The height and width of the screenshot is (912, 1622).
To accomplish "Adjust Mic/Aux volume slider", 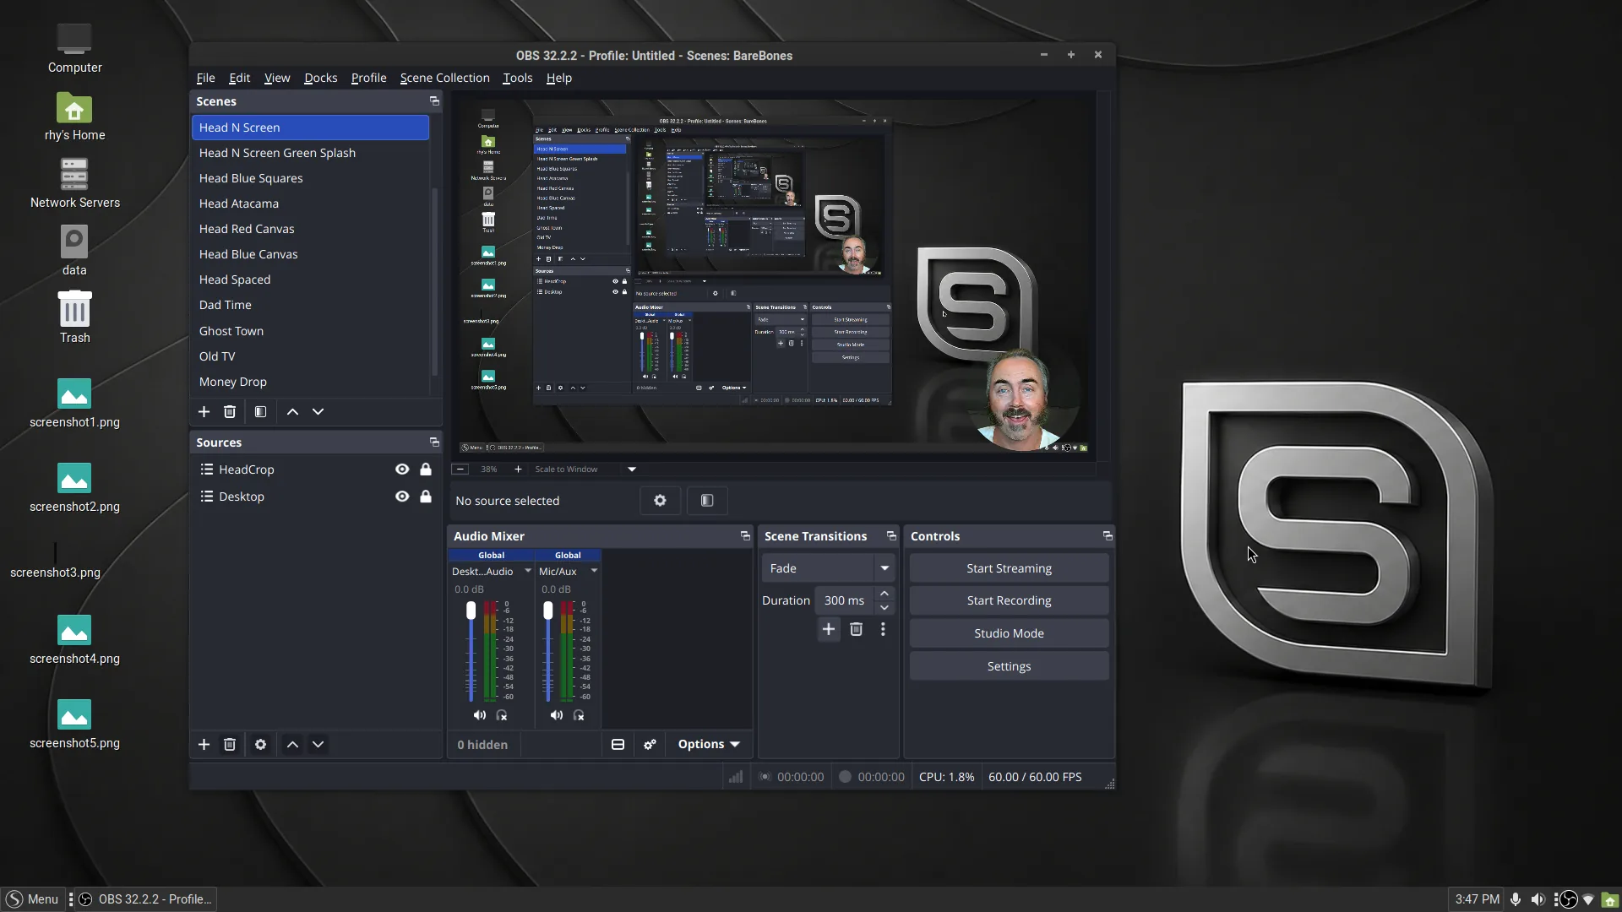I will point(547,650).
